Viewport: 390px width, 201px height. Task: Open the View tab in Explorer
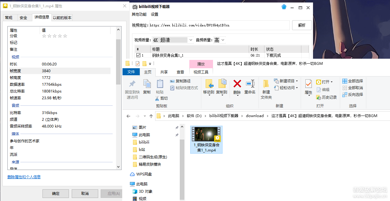pos(180,72)
